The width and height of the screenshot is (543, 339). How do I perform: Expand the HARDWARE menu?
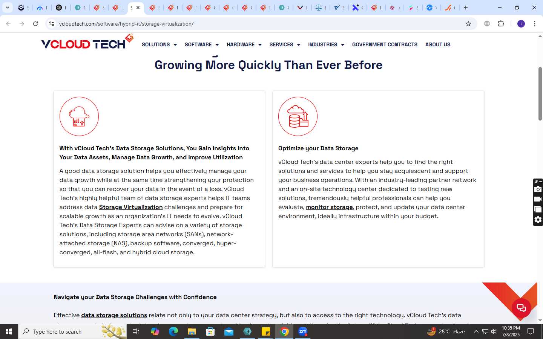point(244,44)
